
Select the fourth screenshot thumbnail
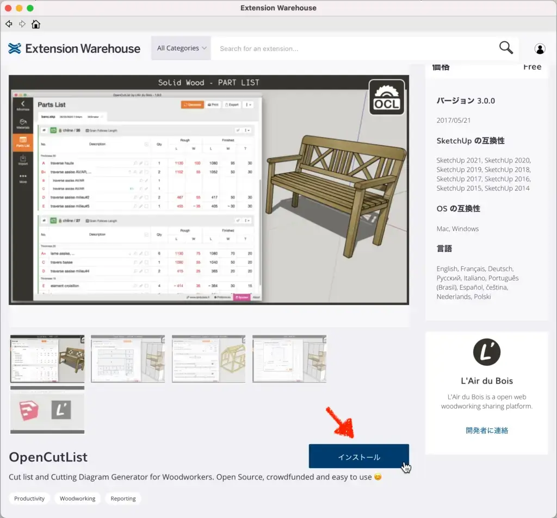tap(289, 359)
